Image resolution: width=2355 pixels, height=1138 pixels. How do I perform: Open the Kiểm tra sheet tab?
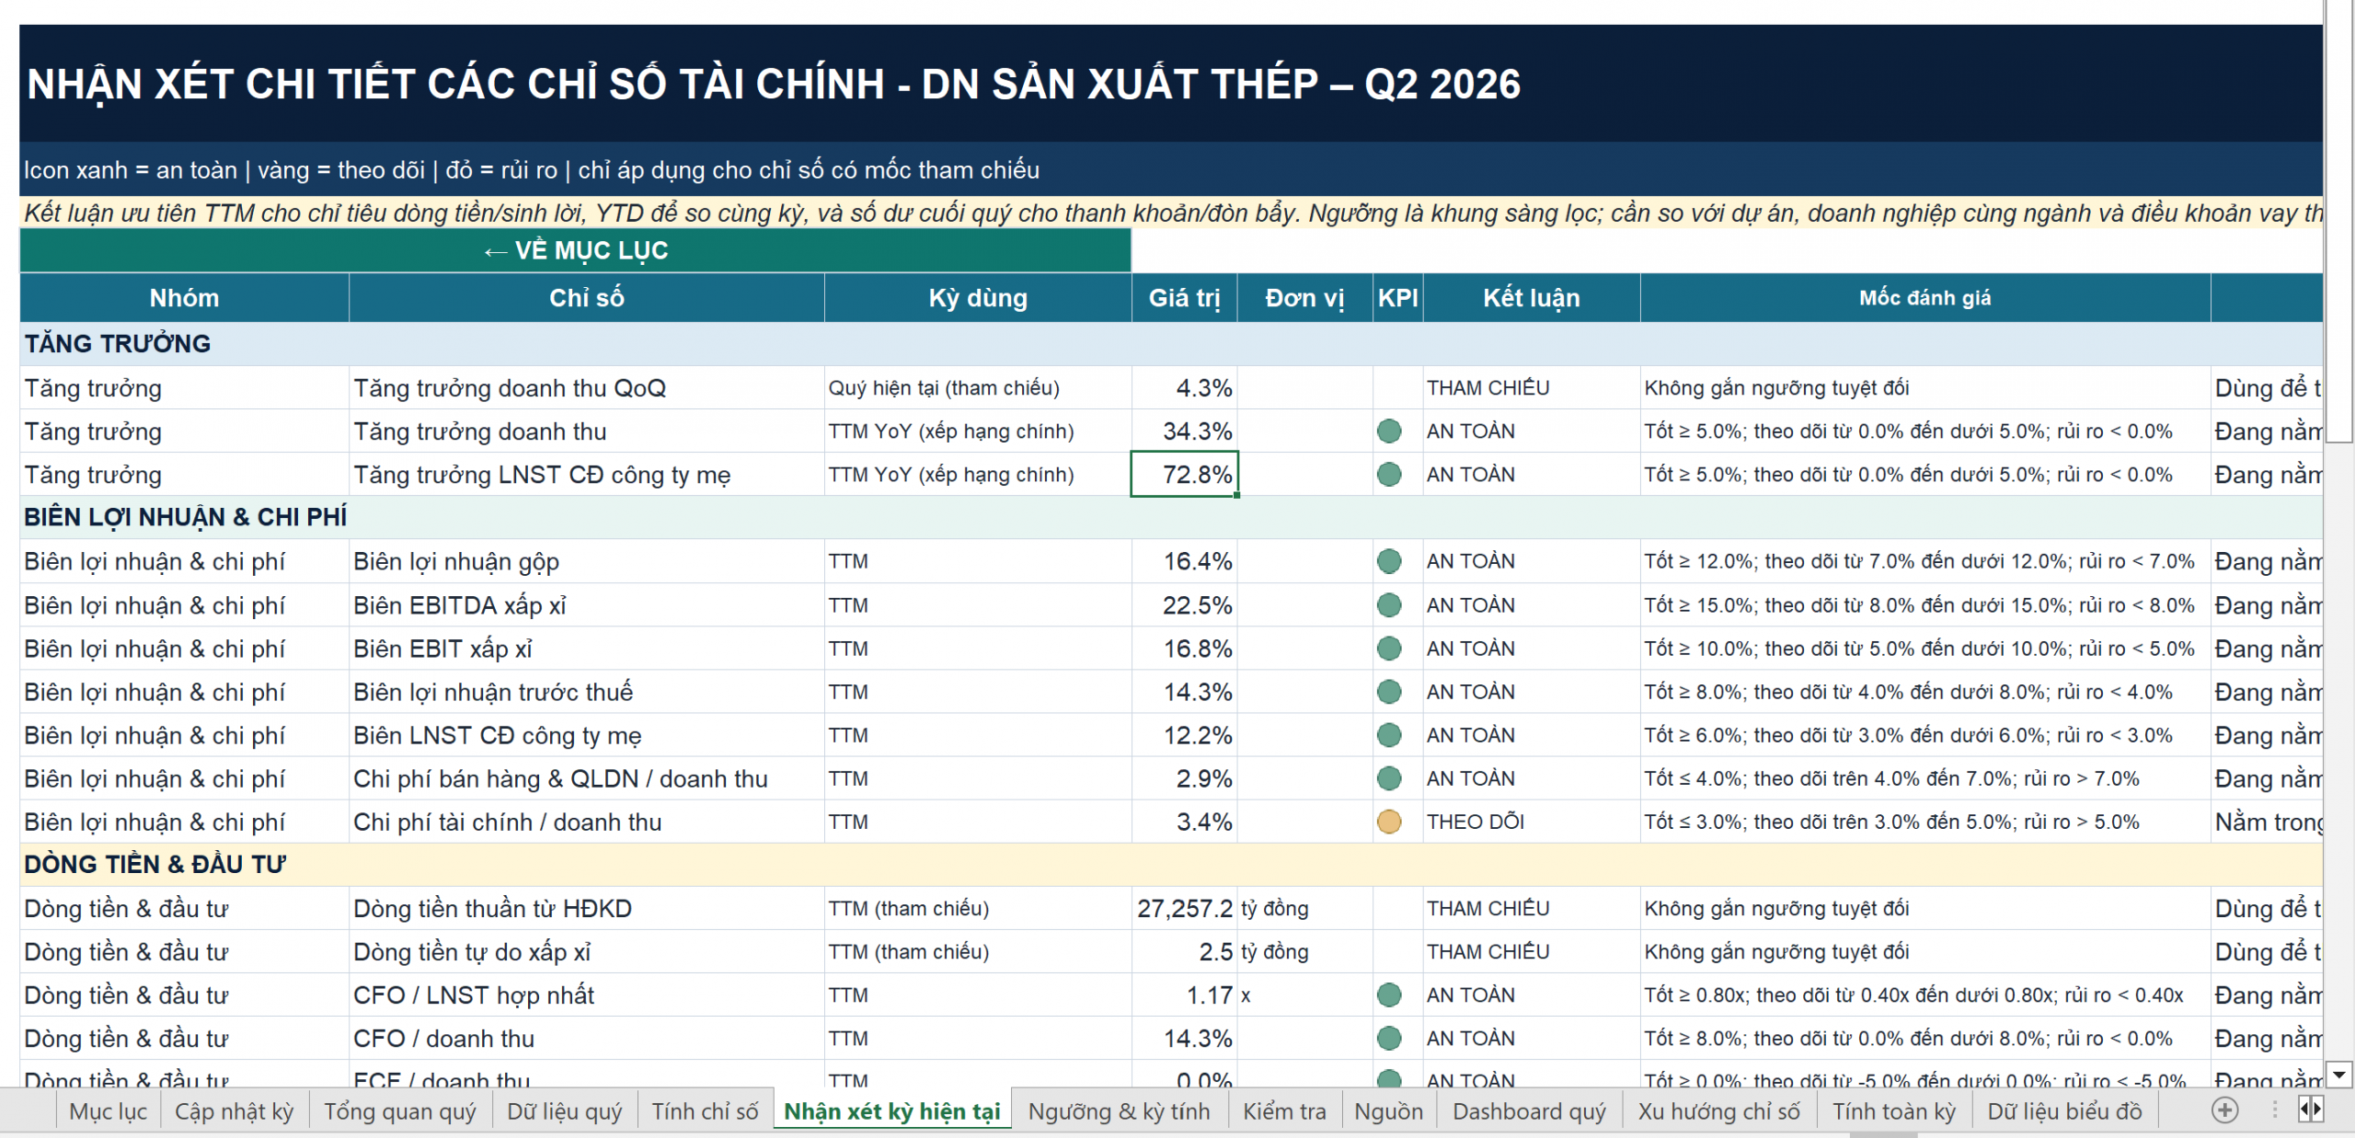tap(1284, 1111)
